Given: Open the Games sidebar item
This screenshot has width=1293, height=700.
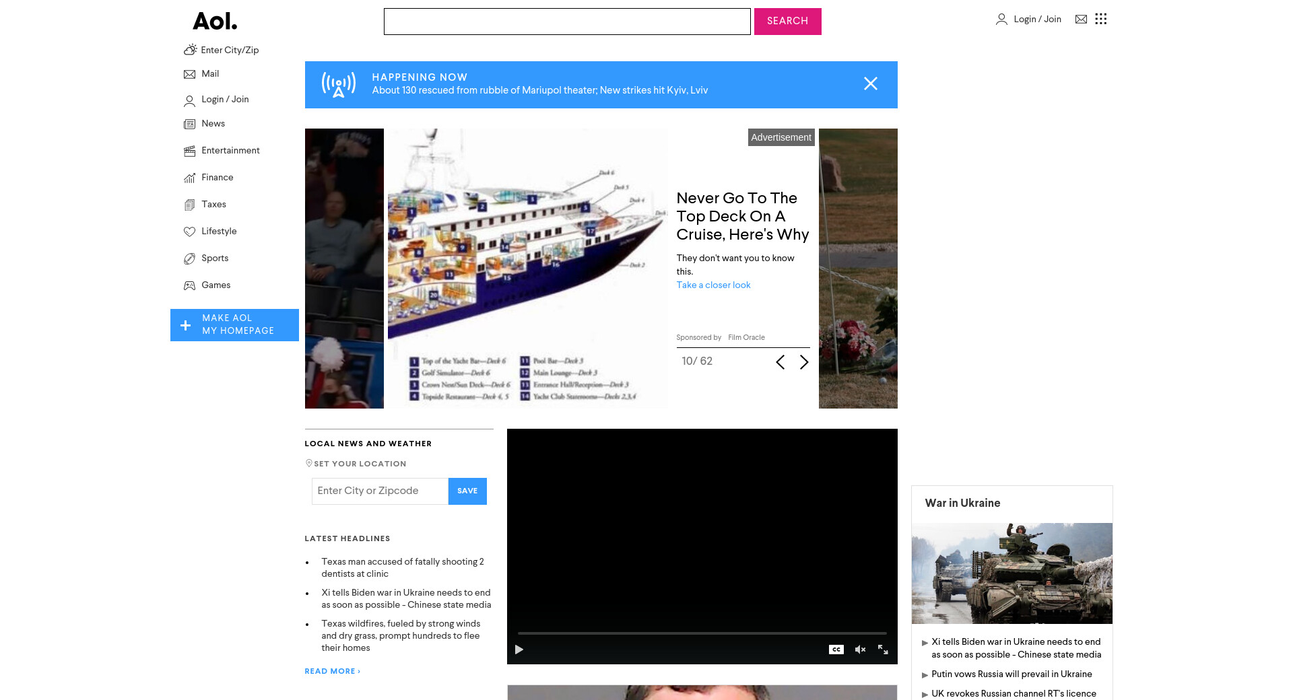Looking at the screenshot, I should click(x=216, y=285).
